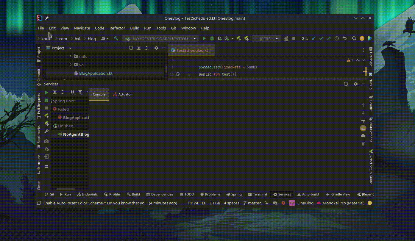The image size is (415, 241).
Task: Click the Stop square button in main toolbar
Action: (x=294, y=38)
